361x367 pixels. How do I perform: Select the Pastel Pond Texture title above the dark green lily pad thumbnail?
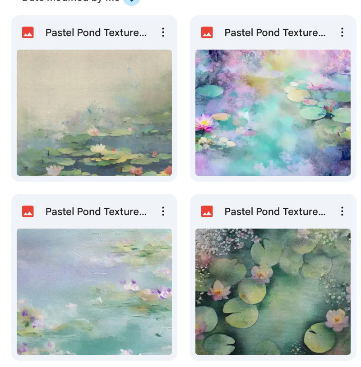(x=274, y=211)
